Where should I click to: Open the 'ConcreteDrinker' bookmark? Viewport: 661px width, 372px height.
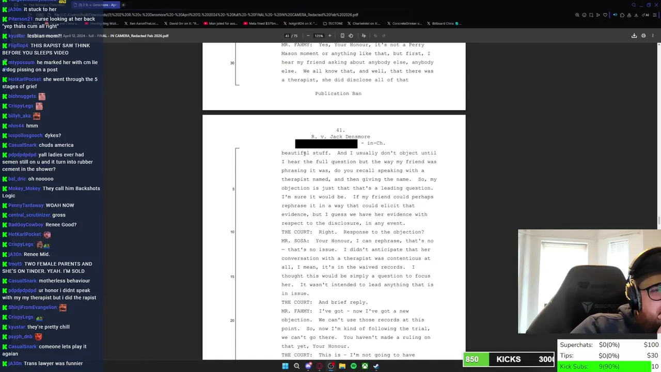click(405, 23)
